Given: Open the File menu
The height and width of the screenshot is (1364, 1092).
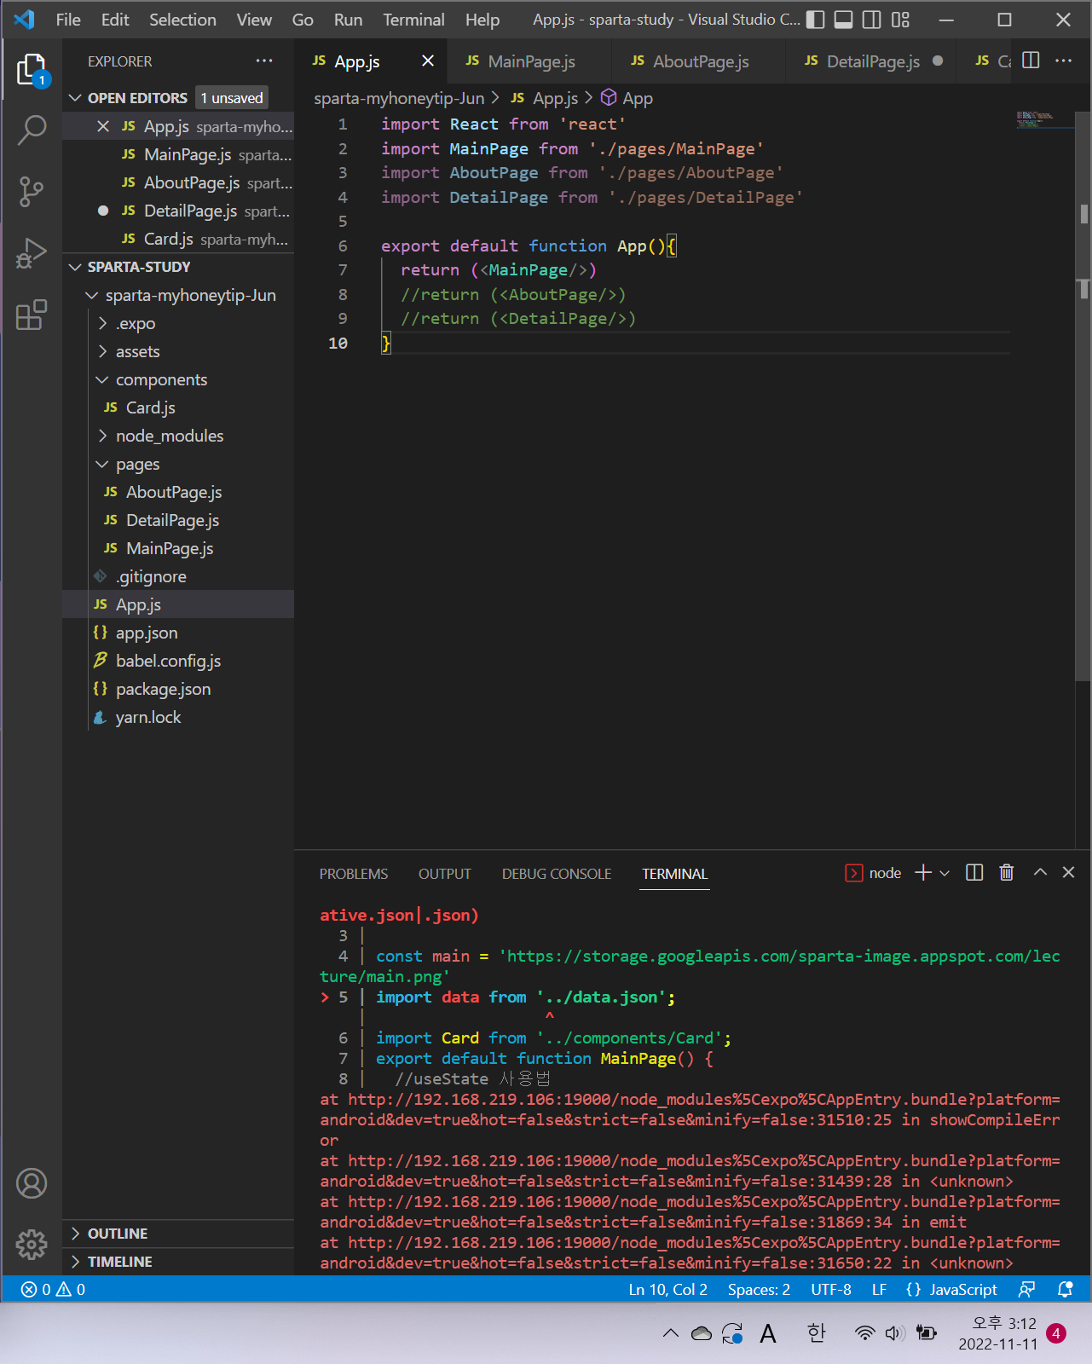Looking at the screenshot, I should (x=68, y=20).
